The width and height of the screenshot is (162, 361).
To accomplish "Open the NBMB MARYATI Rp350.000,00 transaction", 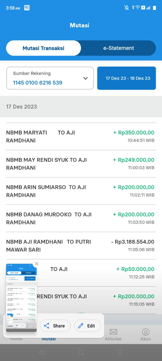I will [x=81, y=137].
